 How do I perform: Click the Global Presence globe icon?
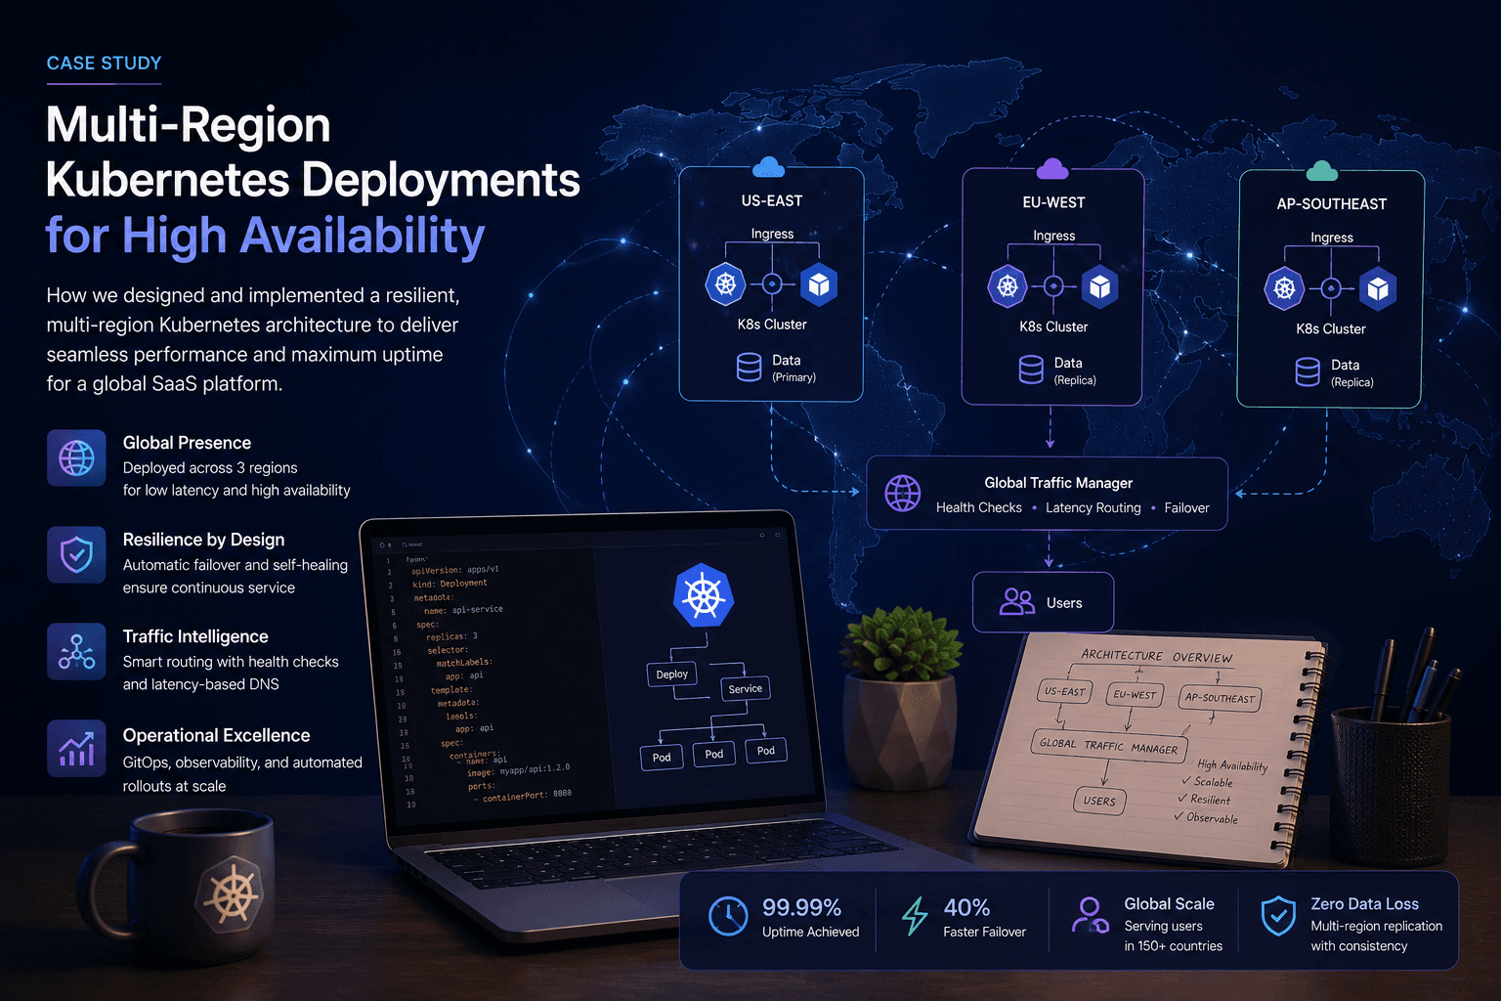tap(76, 457)
